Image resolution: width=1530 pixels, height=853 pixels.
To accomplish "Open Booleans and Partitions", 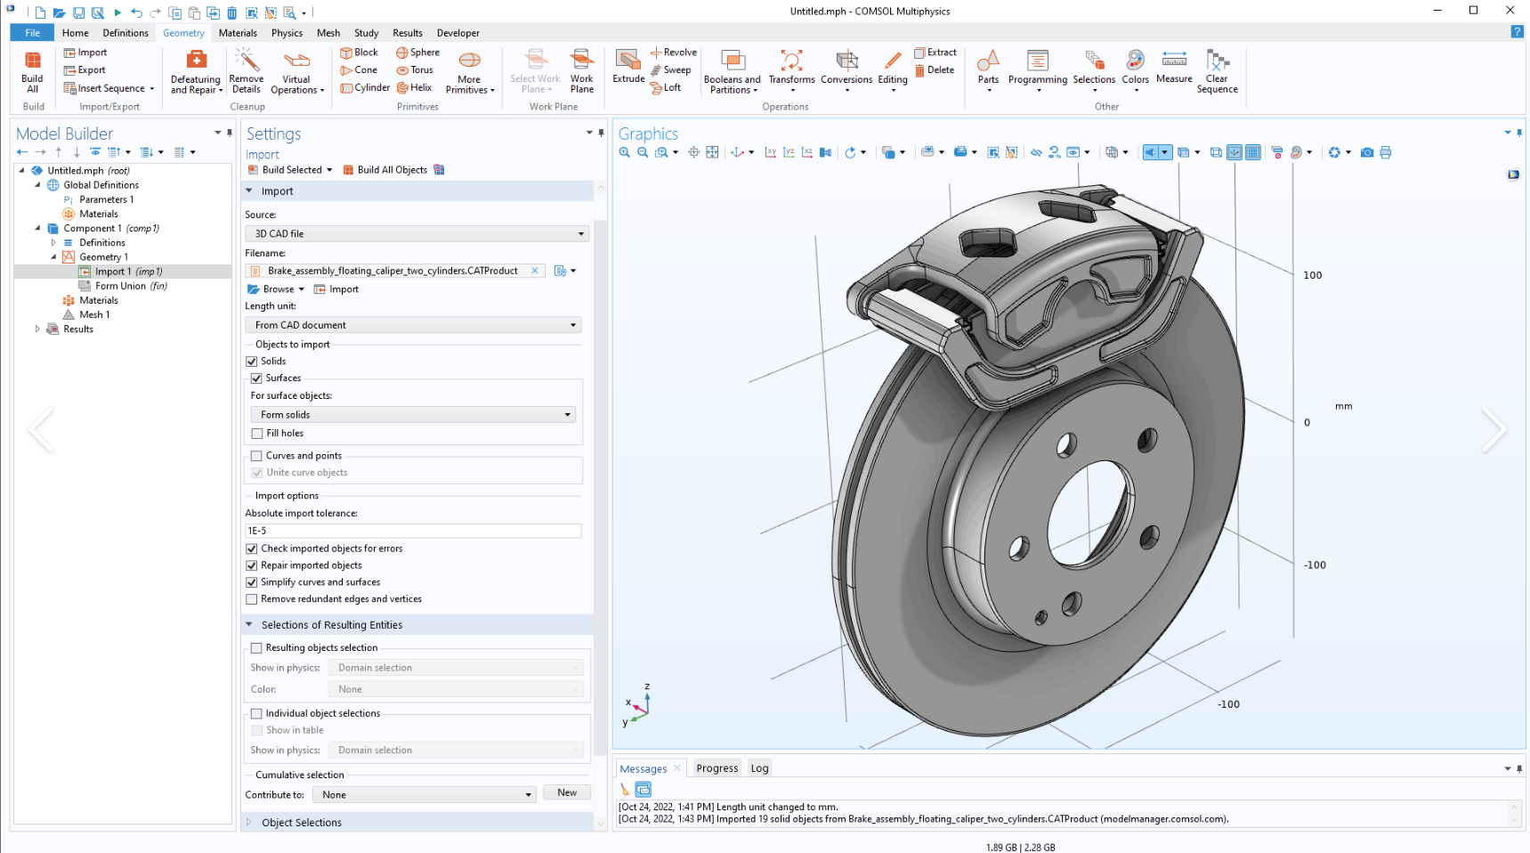I will coord(733,71).
